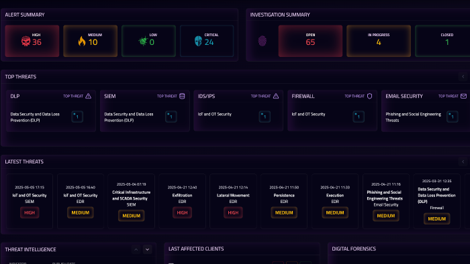Click MEDIUM badge on 2025-05-05 16:40 threat

coord(81,212)
